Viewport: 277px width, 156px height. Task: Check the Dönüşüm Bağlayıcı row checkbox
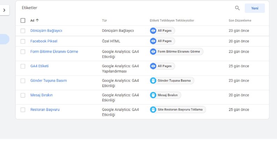tap(23, 31)
